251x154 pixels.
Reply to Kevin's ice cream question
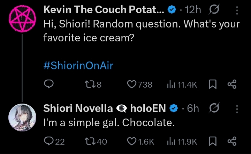pos(49,84)
